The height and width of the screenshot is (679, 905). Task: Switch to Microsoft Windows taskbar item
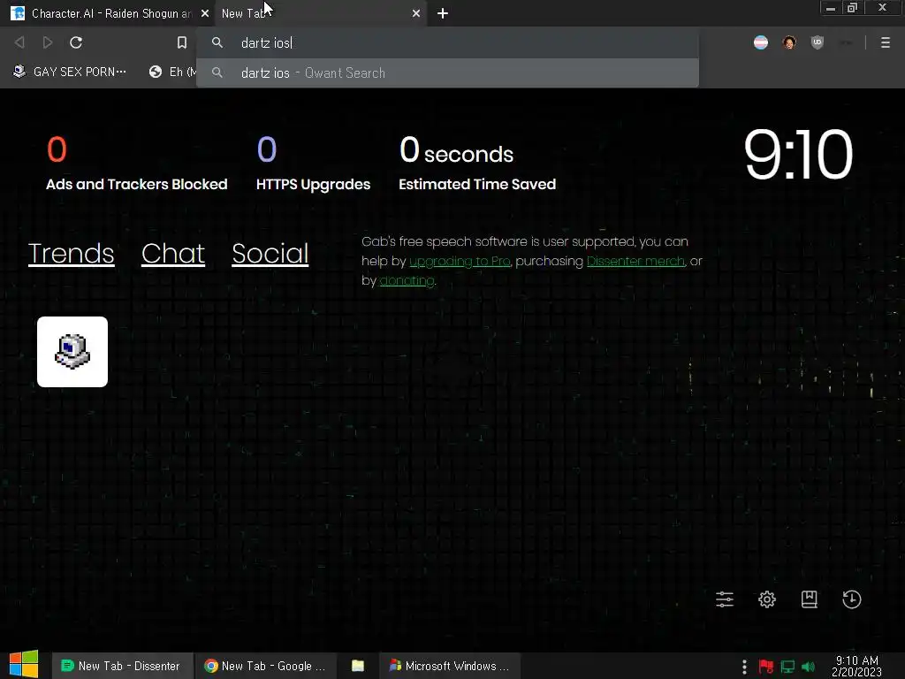(450, 666)
